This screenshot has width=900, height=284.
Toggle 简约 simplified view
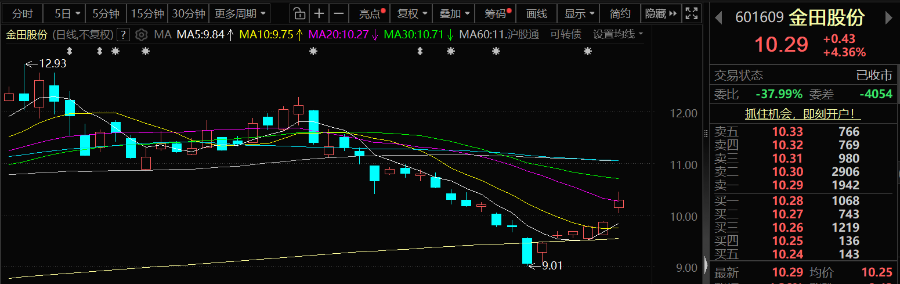[620, 13]
